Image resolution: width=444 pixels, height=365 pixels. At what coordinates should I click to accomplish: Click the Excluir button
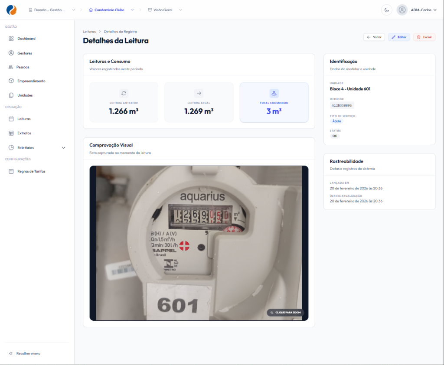coord(424,37)
